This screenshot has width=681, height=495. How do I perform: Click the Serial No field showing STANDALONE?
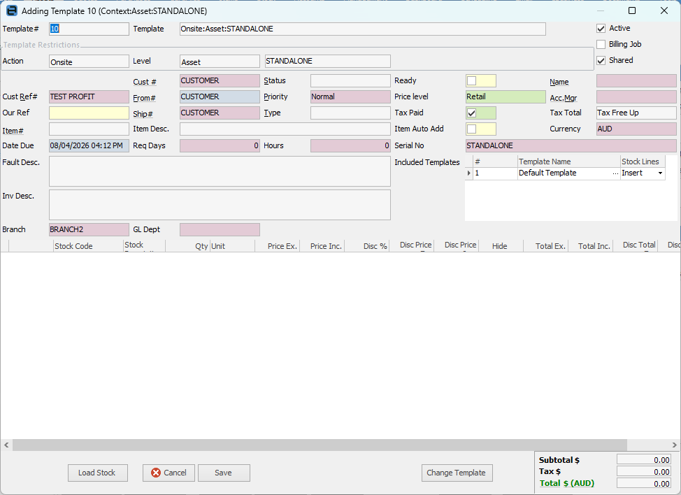(571, 146)
